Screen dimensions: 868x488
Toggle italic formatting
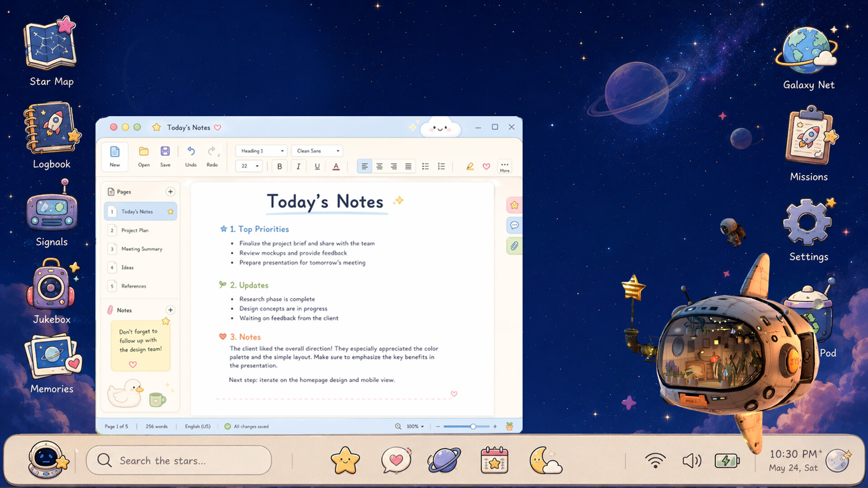point(298,166)
